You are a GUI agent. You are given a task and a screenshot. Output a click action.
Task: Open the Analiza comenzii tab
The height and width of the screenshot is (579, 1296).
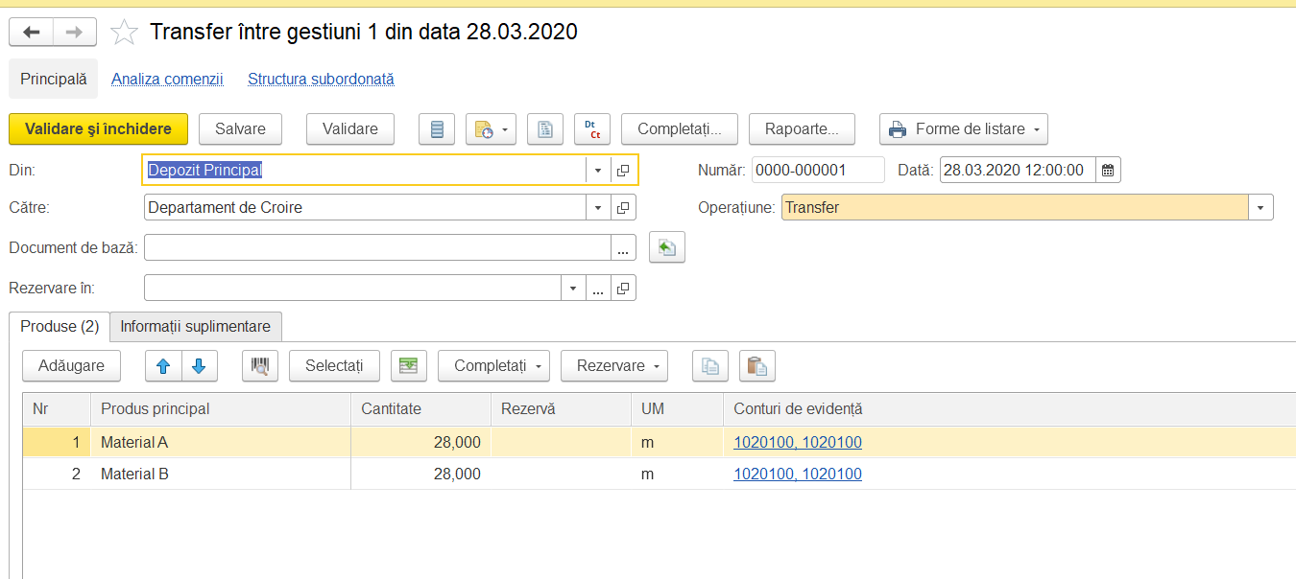167,80
